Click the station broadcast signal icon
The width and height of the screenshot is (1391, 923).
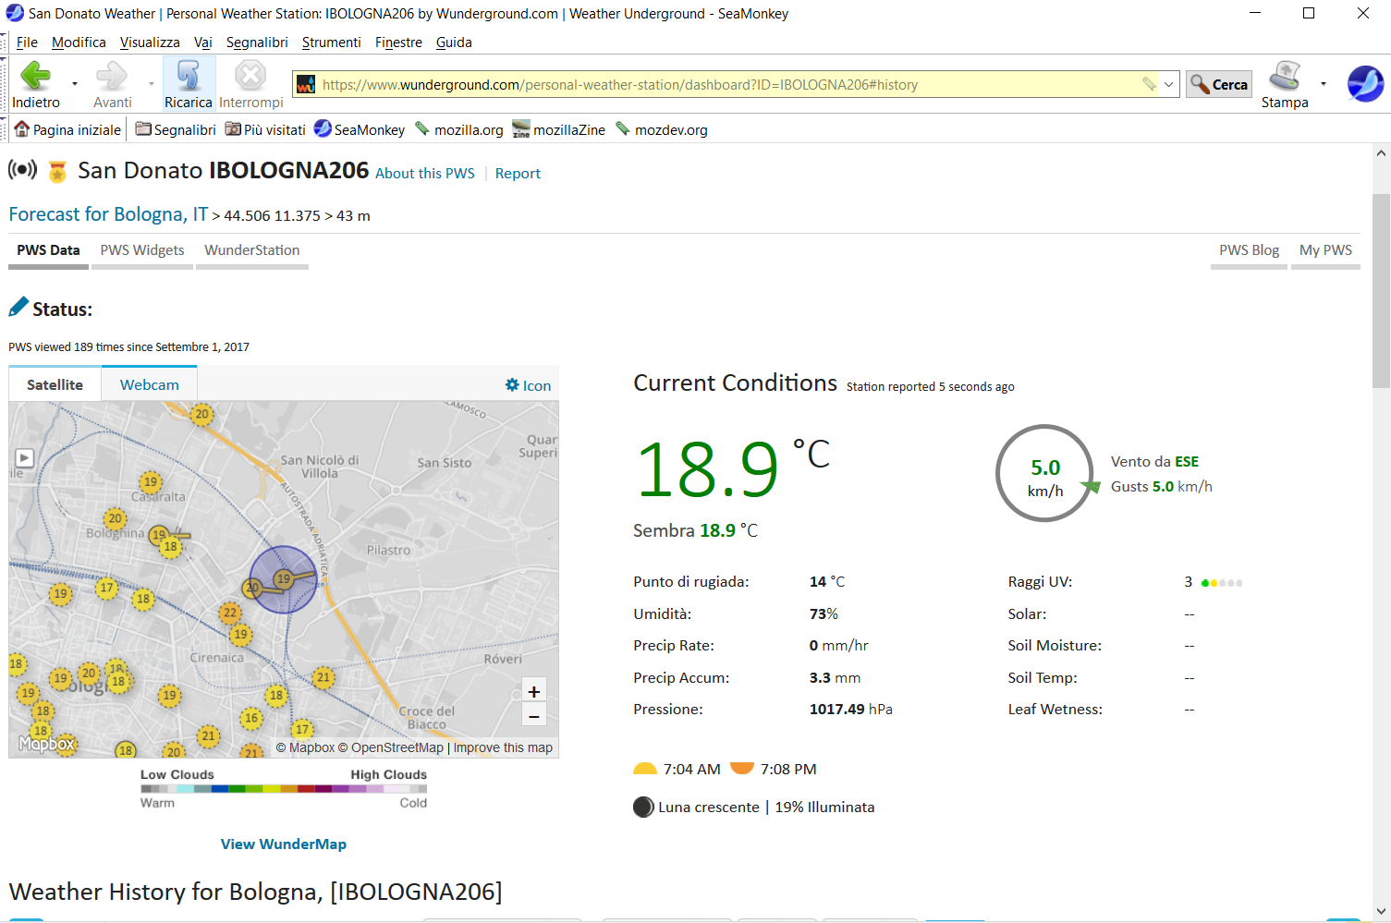(22, 169)
